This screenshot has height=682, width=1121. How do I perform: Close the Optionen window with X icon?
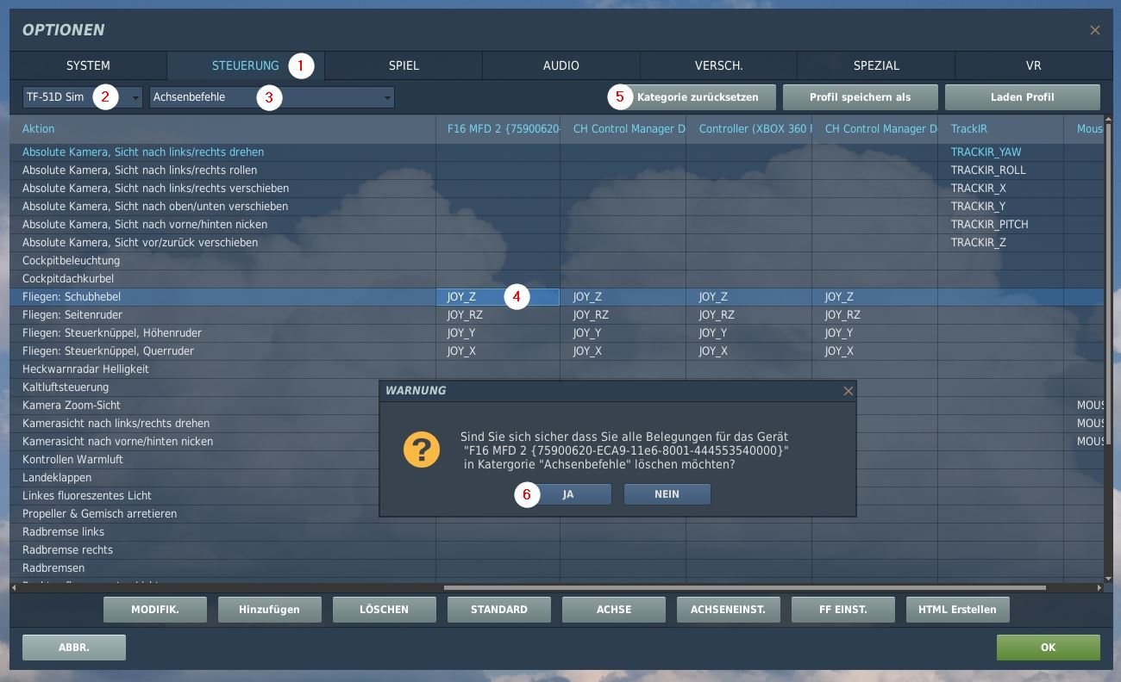(1094, 30)
